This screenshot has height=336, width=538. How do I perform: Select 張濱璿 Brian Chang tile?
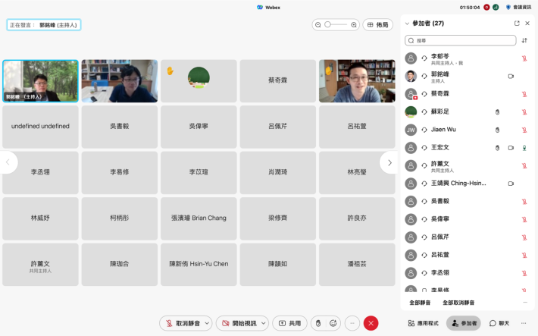(x=199, y=218)
